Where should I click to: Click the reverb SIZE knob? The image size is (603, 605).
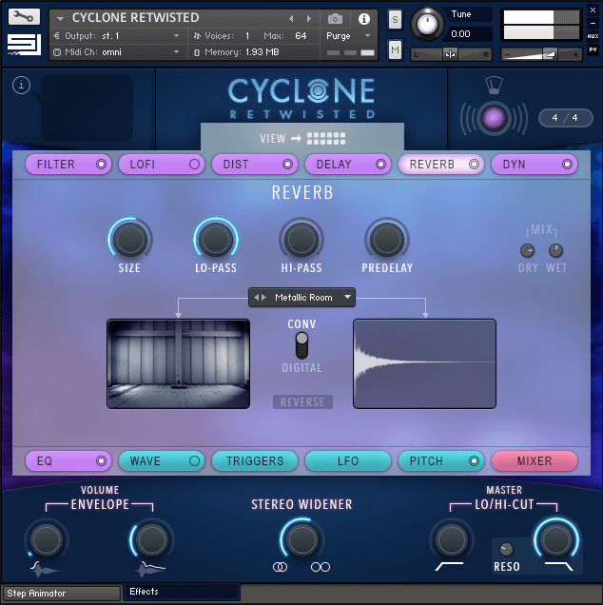click(x=129, y=239)
